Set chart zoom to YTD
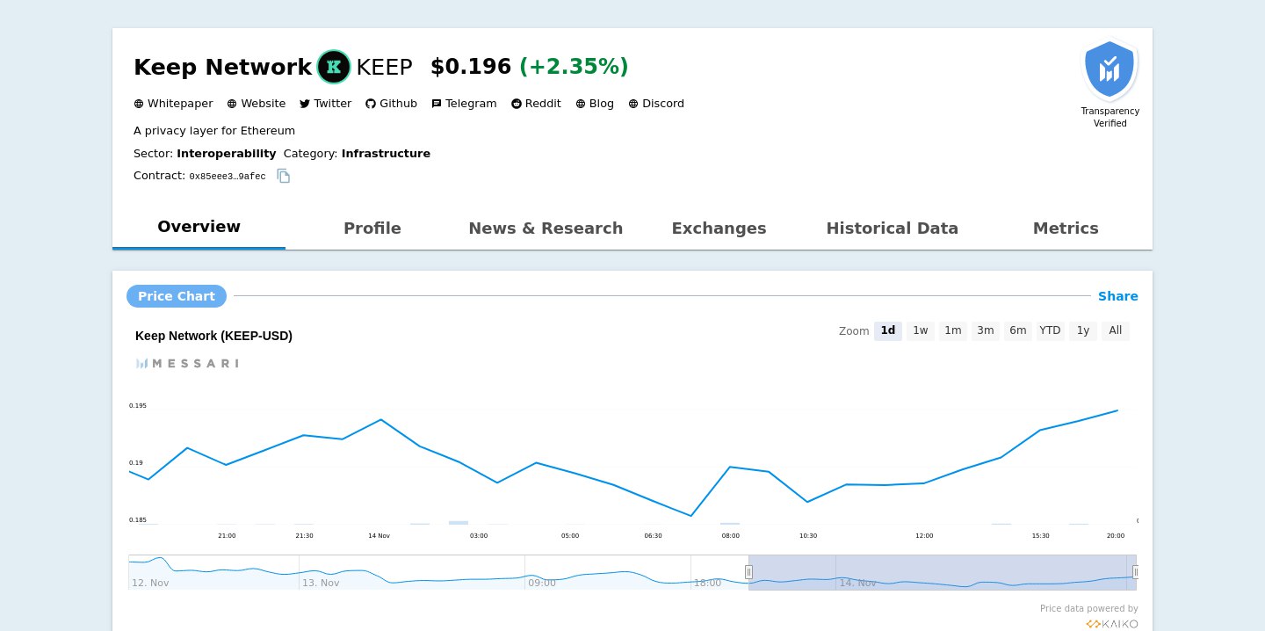Image resolution: width=1265 pixels, height=631 pixels. 1050,330
